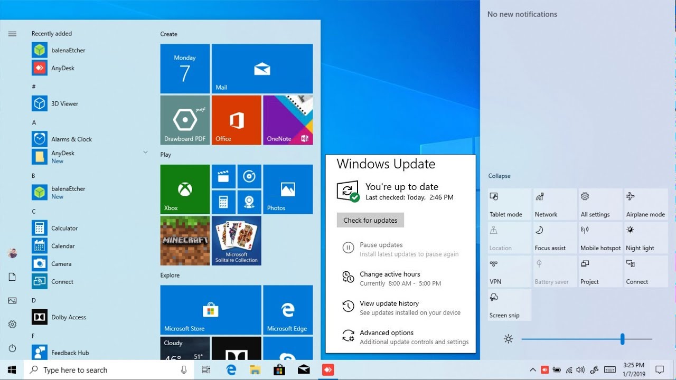Open Pictures icon in Start rail
This screenshot has height=380, width=676.
13,300
